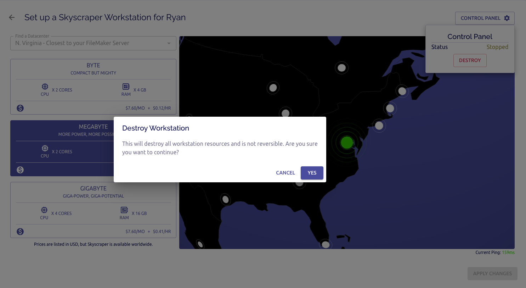Click the RAM icon in BYTE card

(x=126, y=87)
